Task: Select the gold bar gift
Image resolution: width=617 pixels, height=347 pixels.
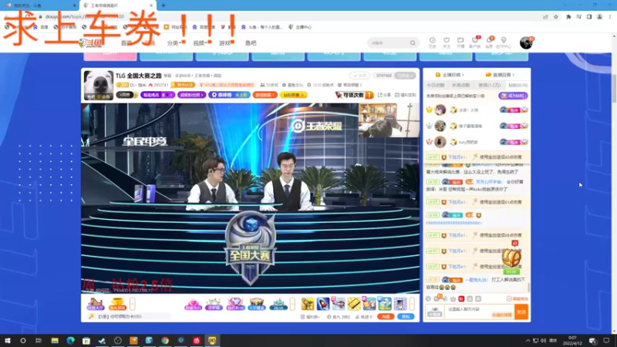Action: point(354,304)
